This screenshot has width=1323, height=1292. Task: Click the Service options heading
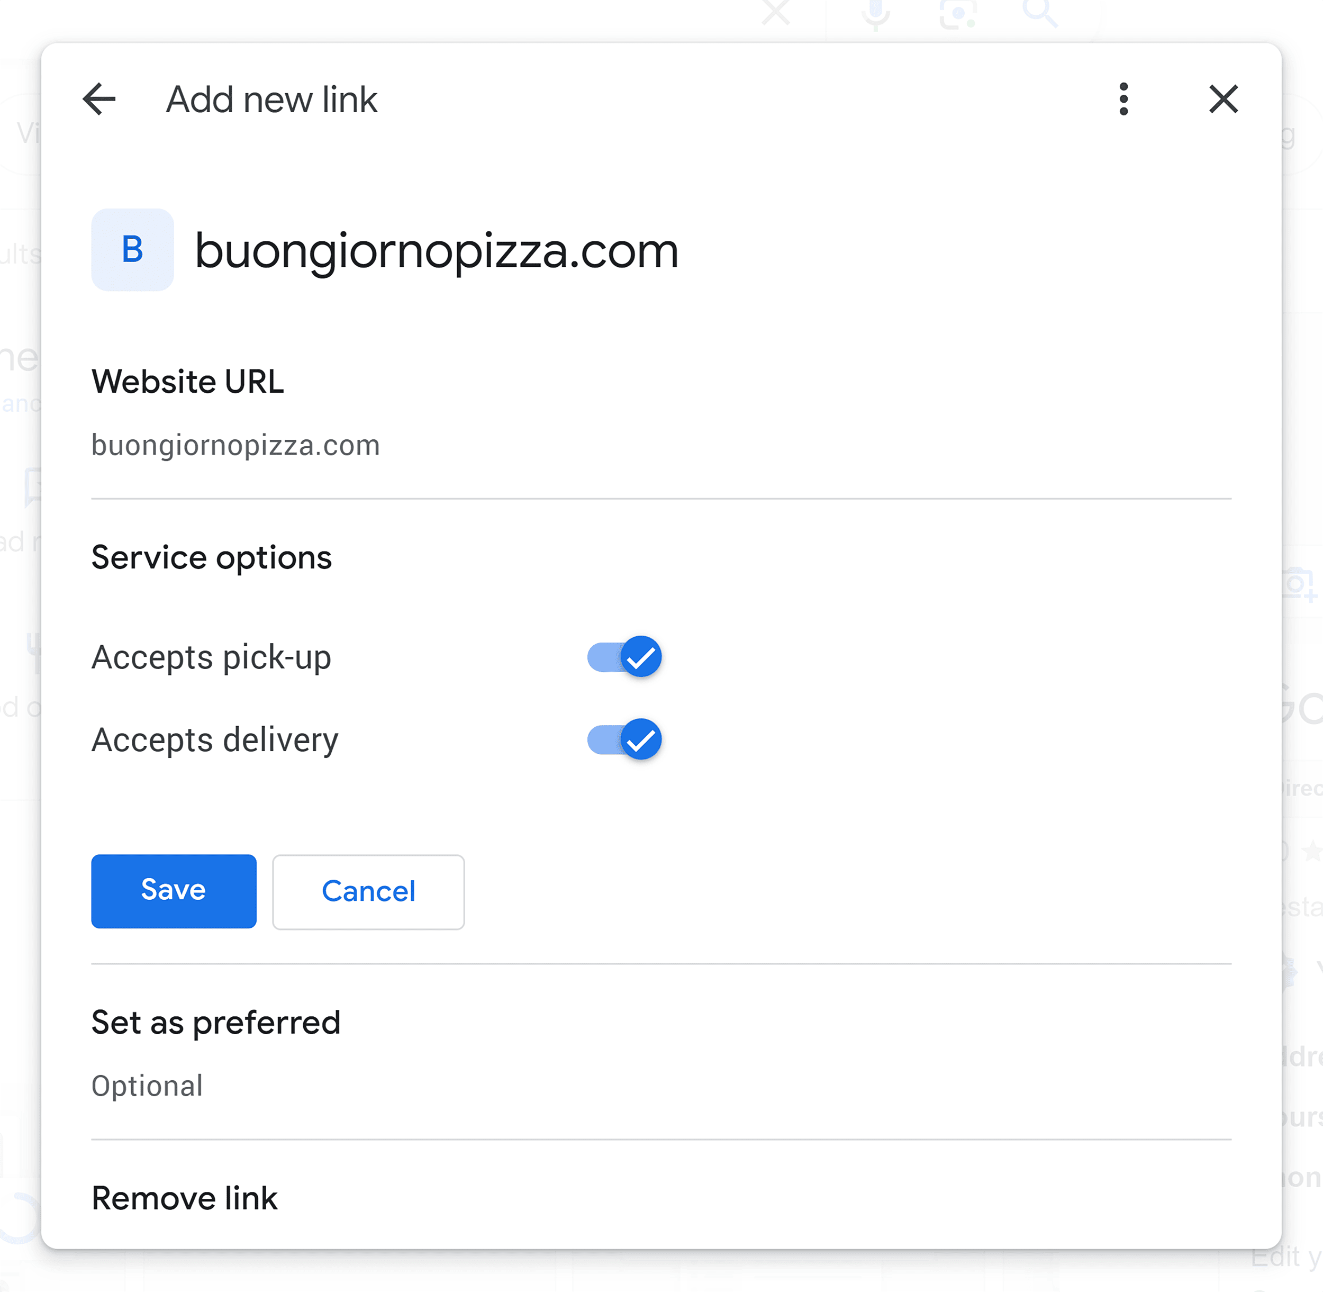point(212,557)
